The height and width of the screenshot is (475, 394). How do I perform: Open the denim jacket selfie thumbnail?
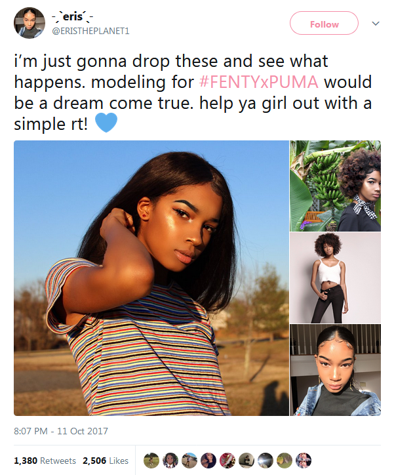(335, 370)
